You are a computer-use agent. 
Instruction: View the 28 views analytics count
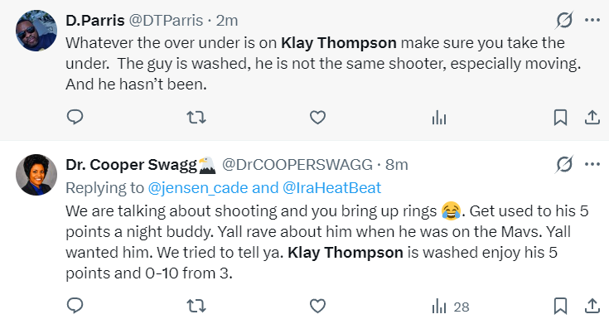[451, 307]
